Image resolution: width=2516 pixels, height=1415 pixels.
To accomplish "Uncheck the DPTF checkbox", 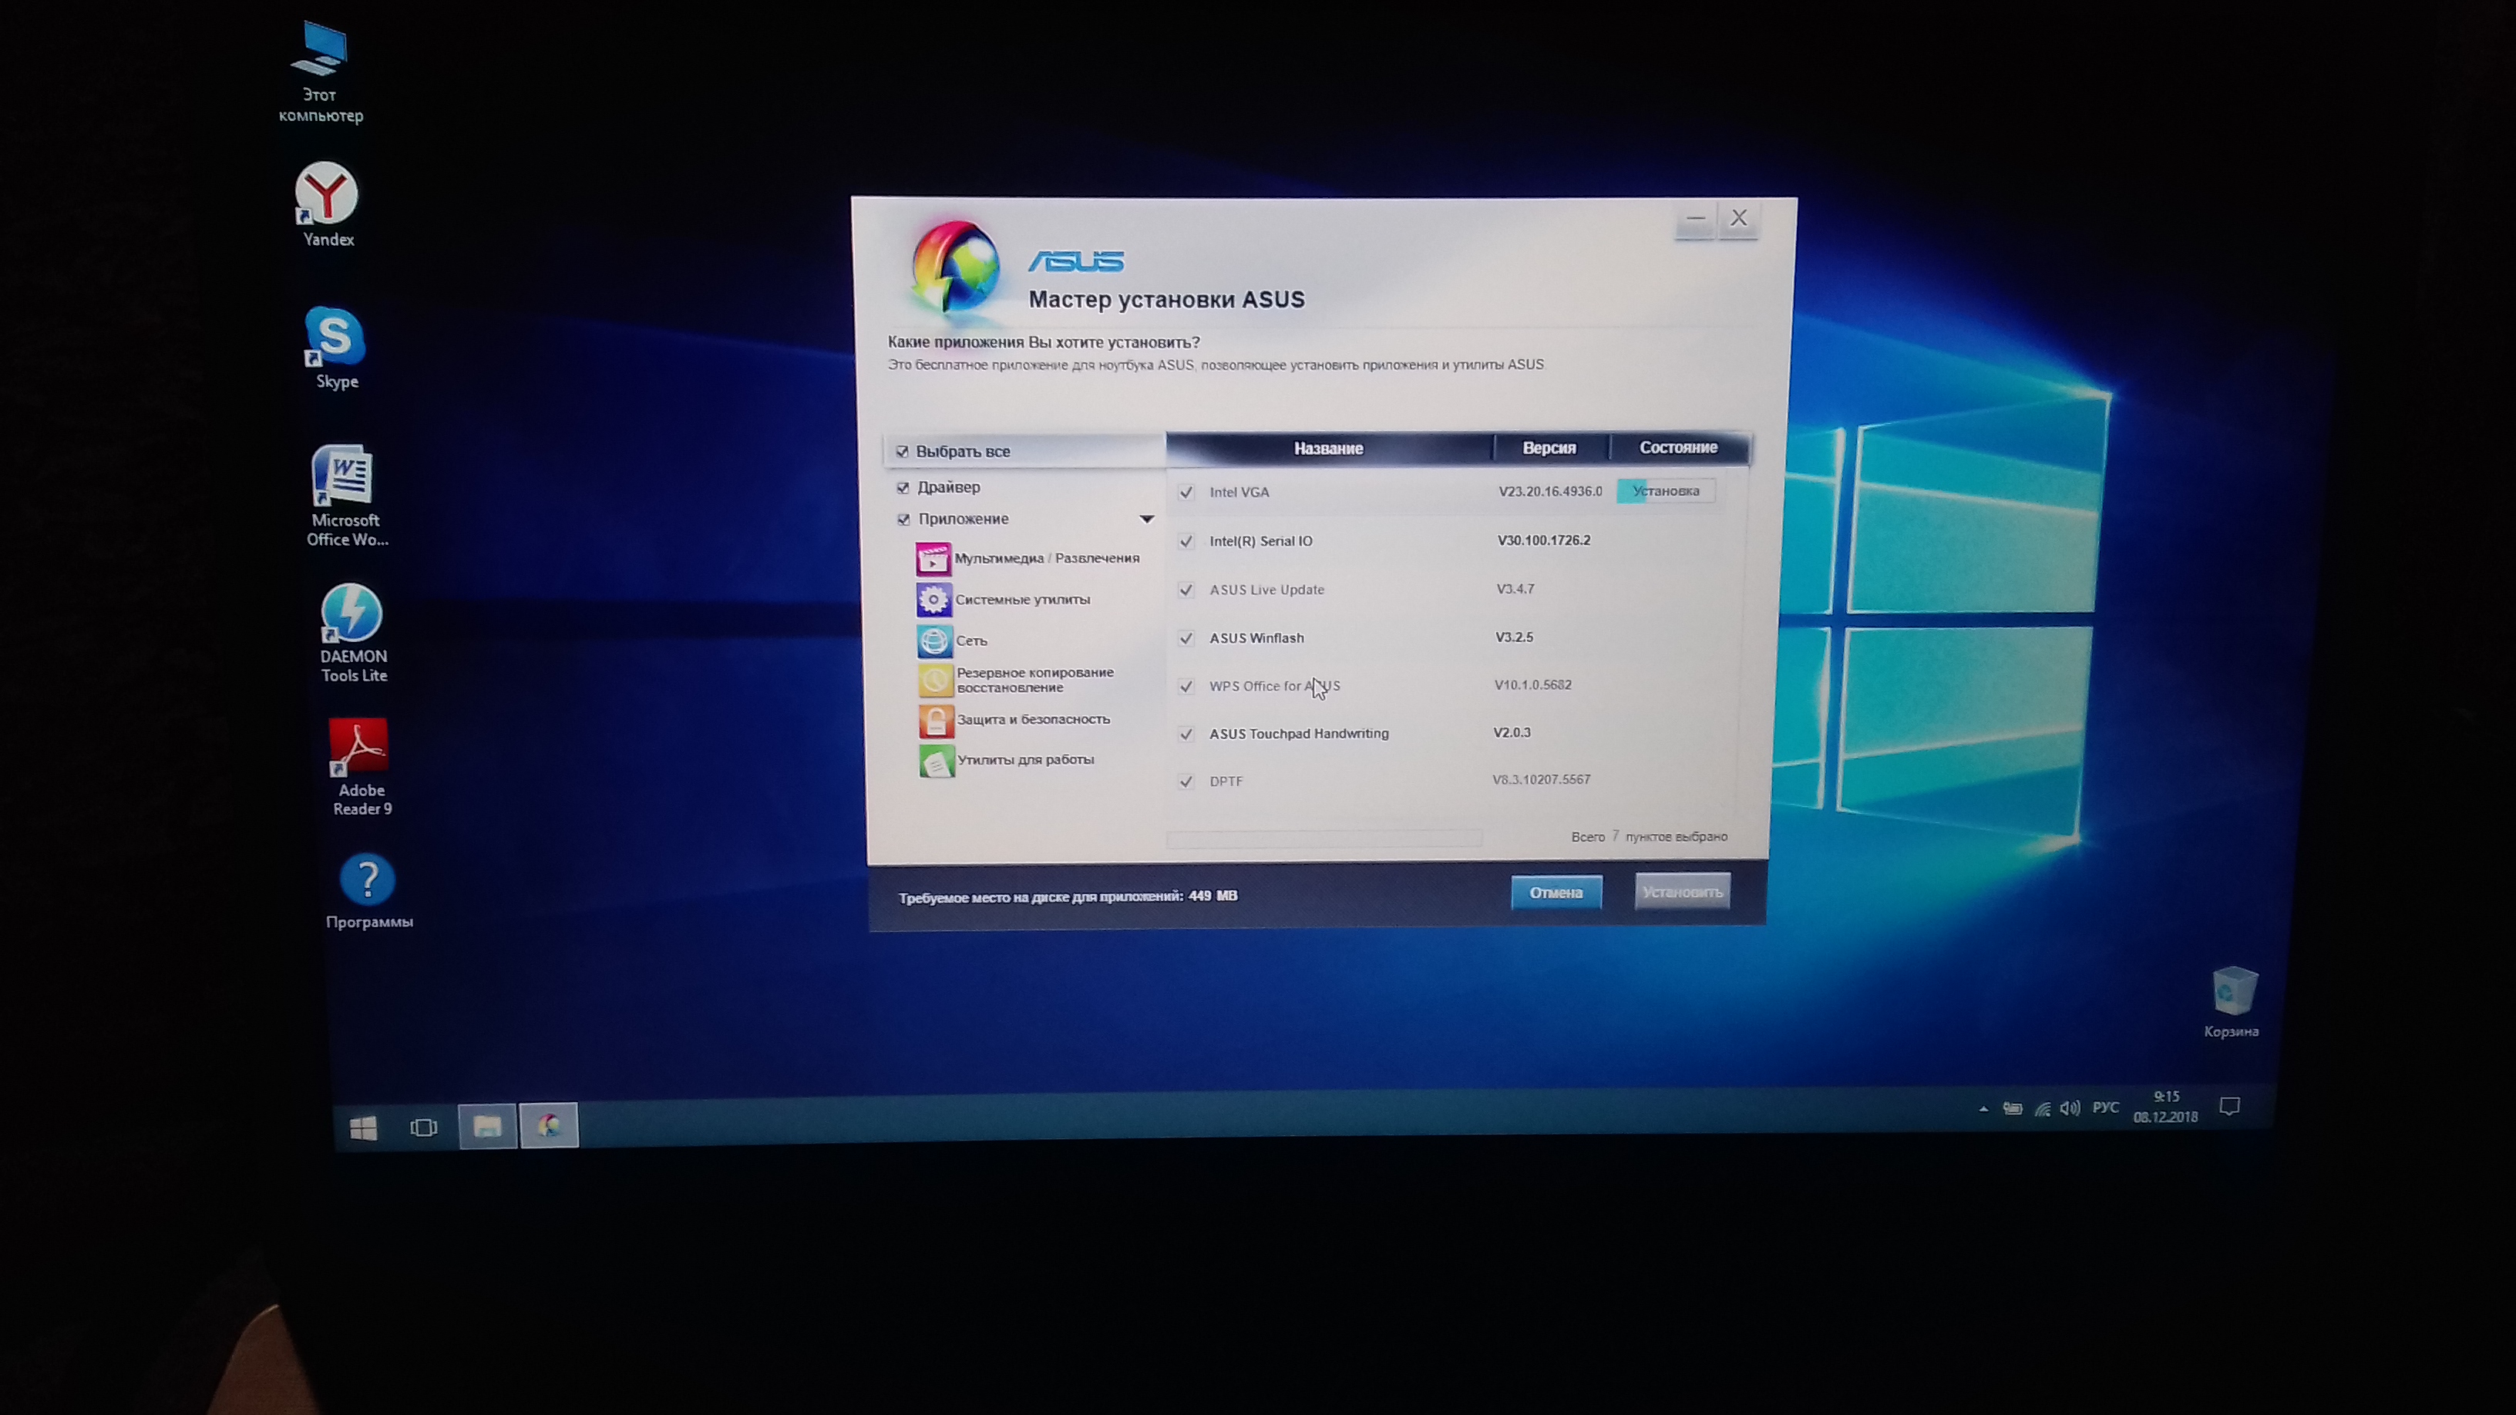I will (x=1186, y=781).
